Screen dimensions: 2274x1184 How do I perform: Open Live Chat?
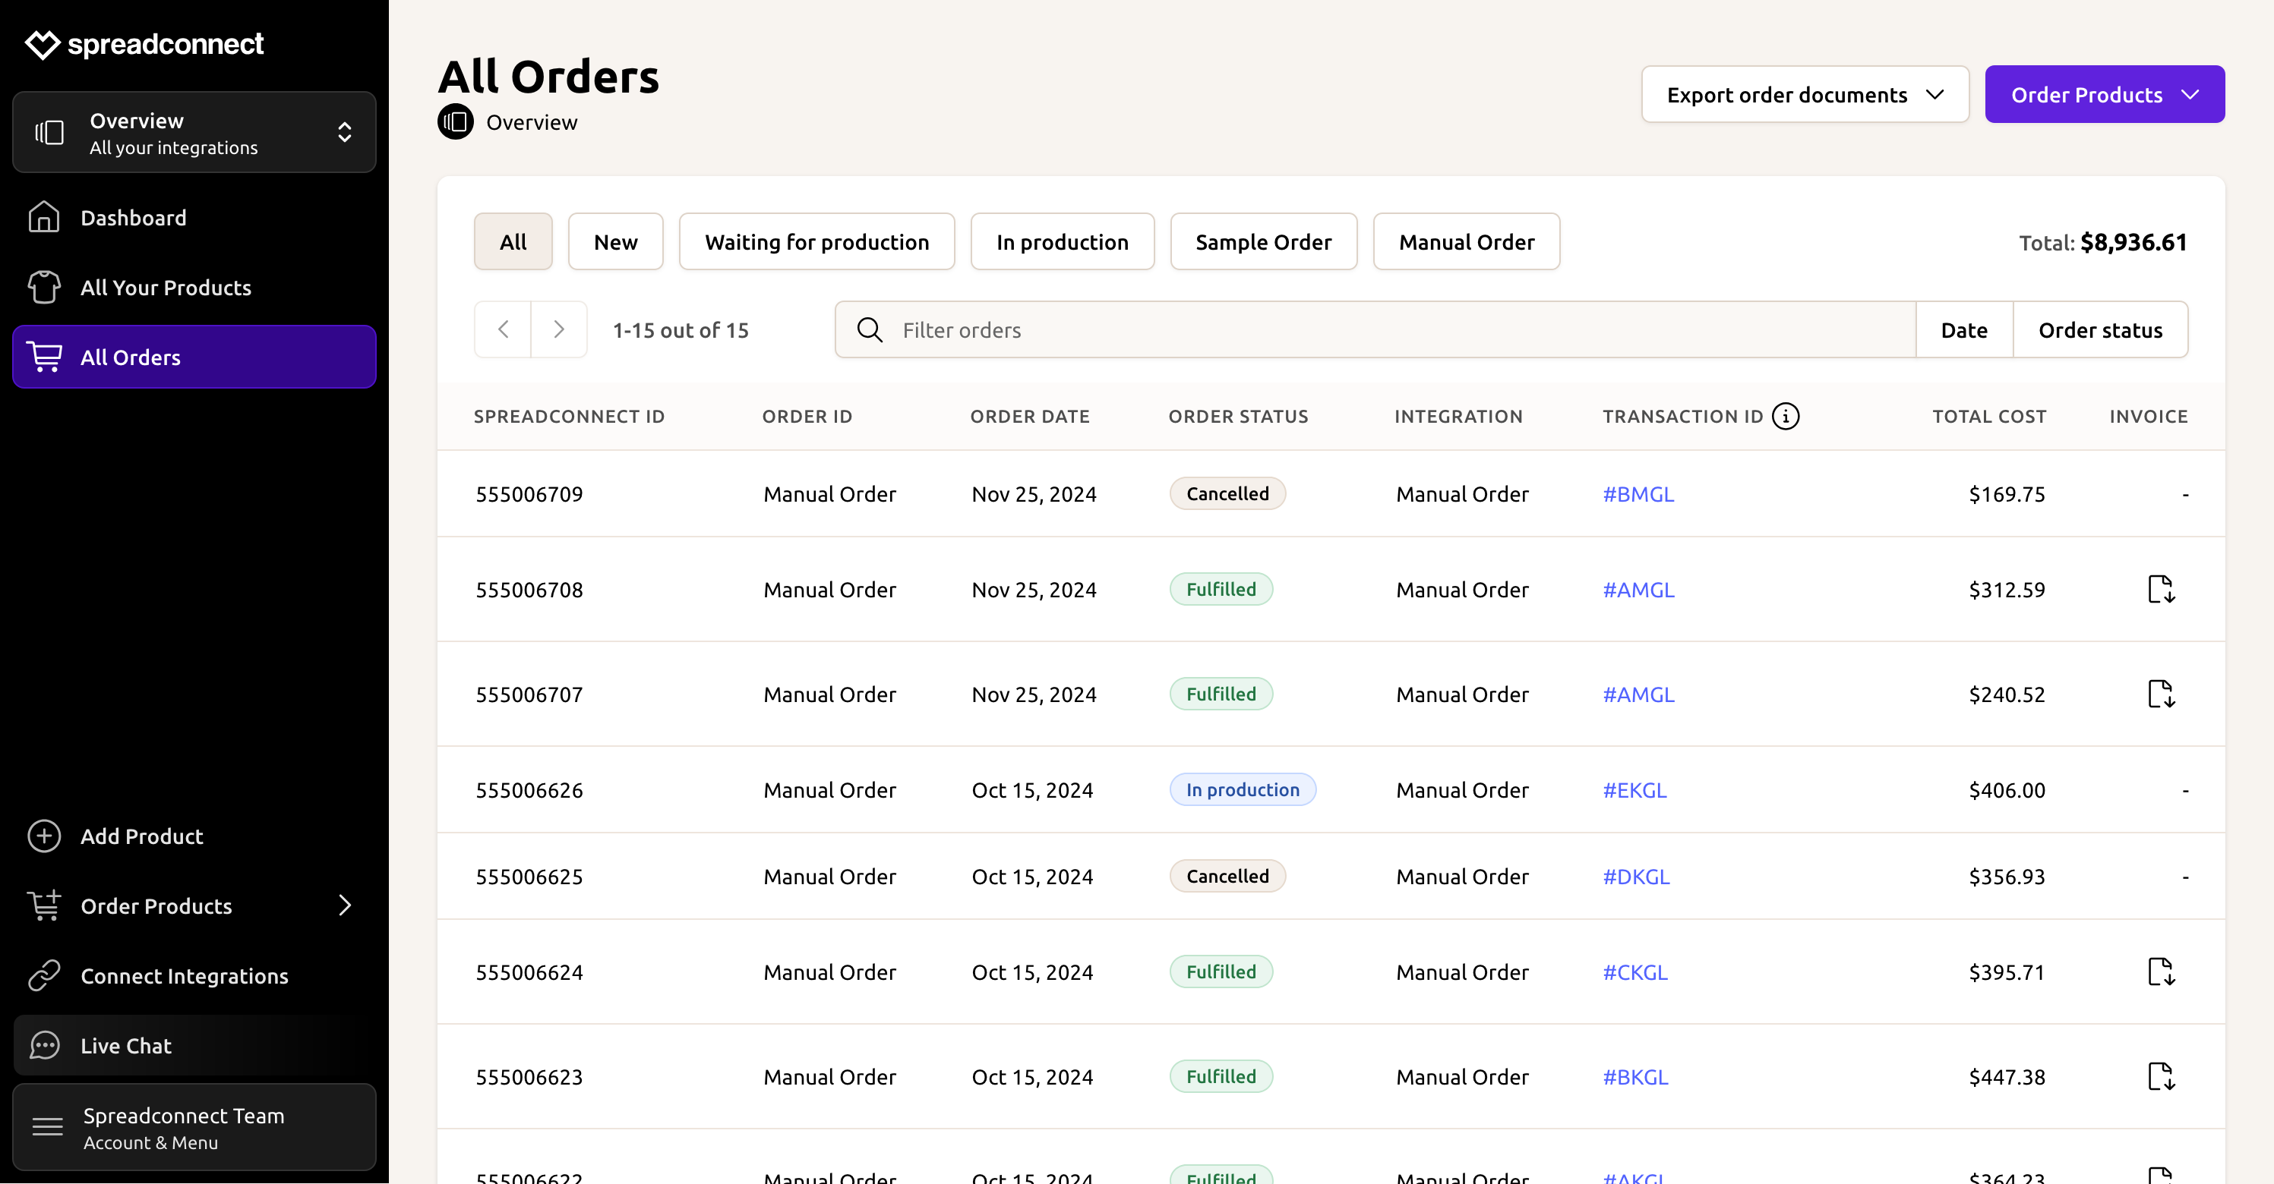point(194,1044)
